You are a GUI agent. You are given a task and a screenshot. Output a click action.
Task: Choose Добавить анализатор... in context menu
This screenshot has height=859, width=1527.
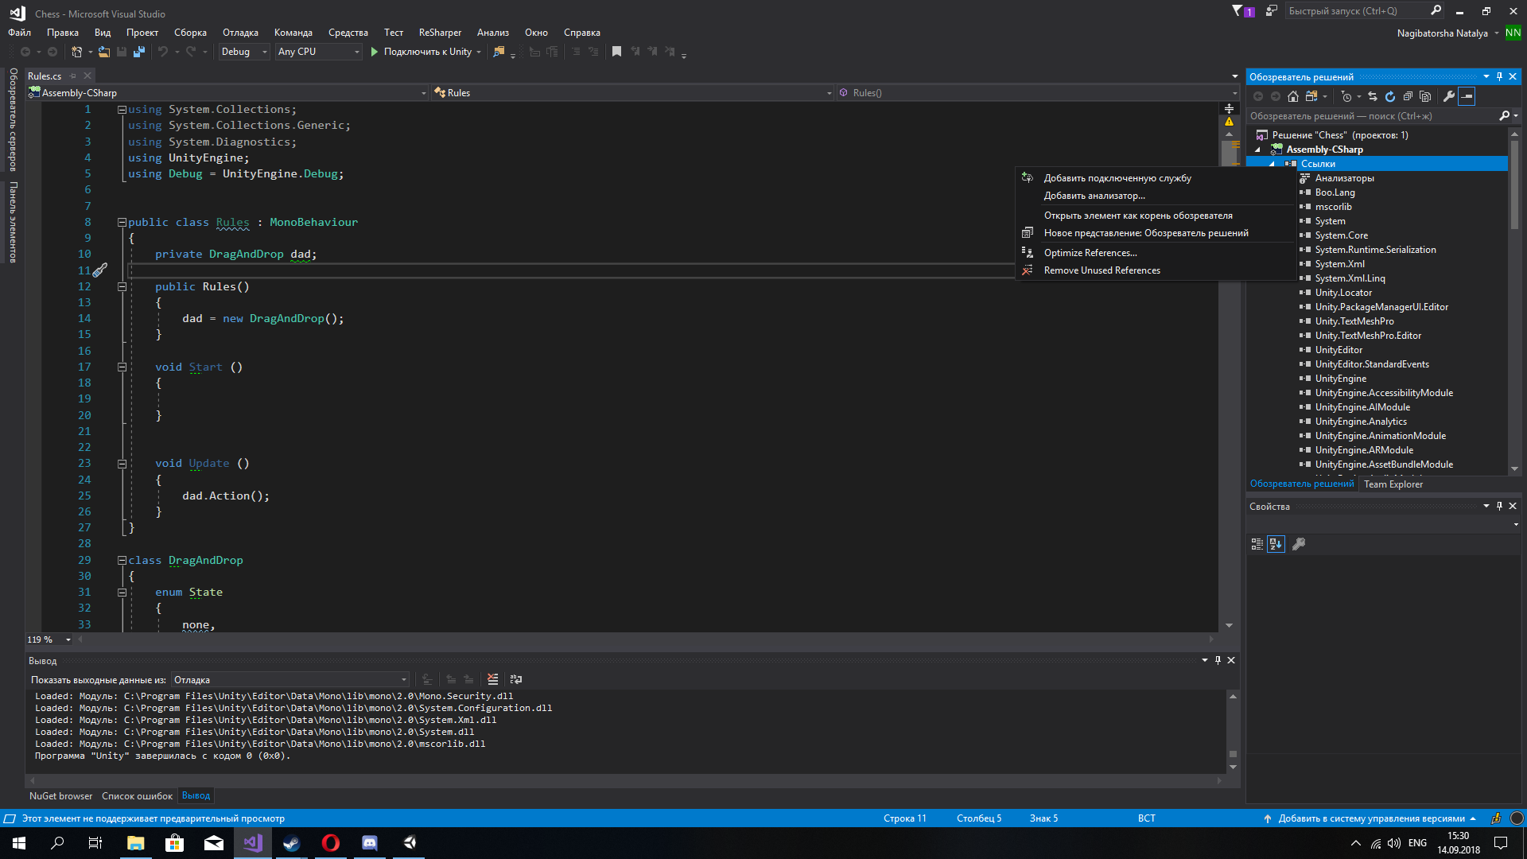1156,196
